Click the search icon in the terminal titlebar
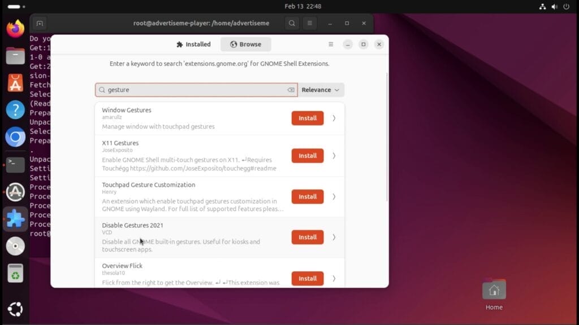Viewport: 579px width, 325px height. click(x=291, y=23)
